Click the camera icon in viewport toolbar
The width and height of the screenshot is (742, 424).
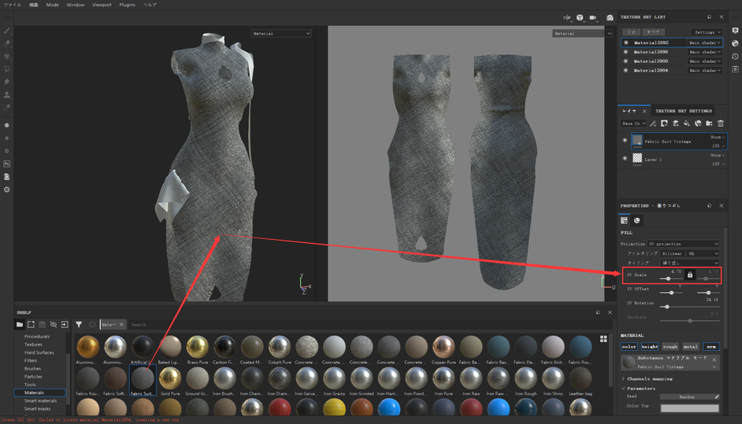tap(609, 17)
